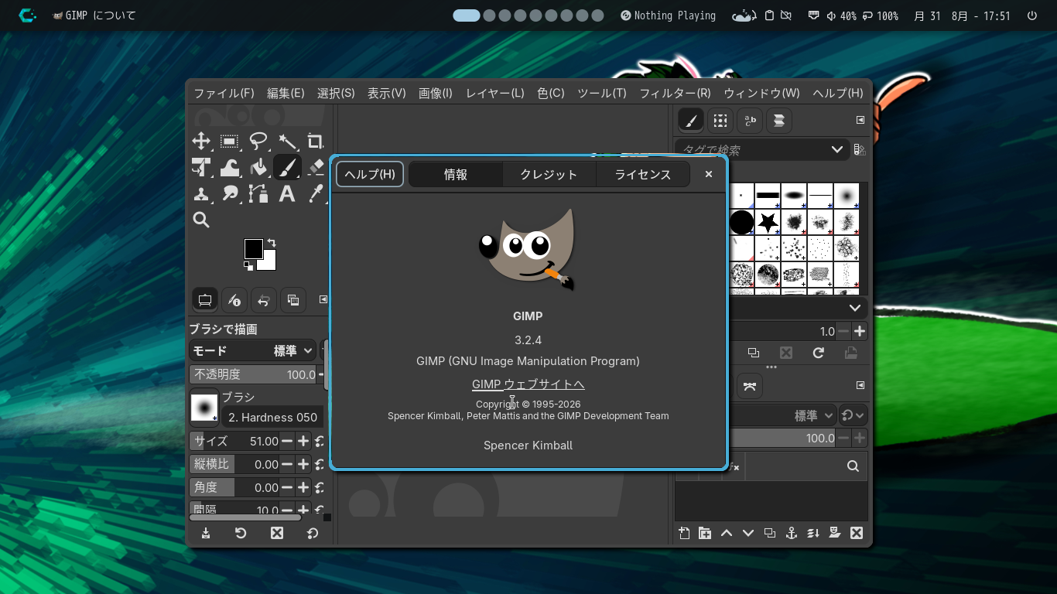Pick the Eraser tool
1057x594 pixels.
pyautogui.click(x=315, y=167)
